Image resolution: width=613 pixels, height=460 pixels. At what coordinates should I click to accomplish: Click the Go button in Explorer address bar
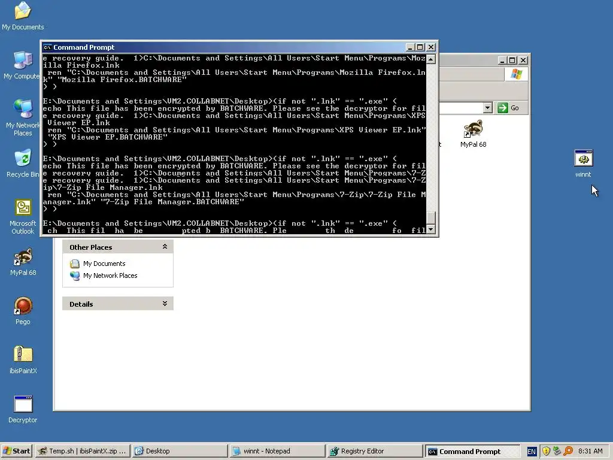(508, 108)
